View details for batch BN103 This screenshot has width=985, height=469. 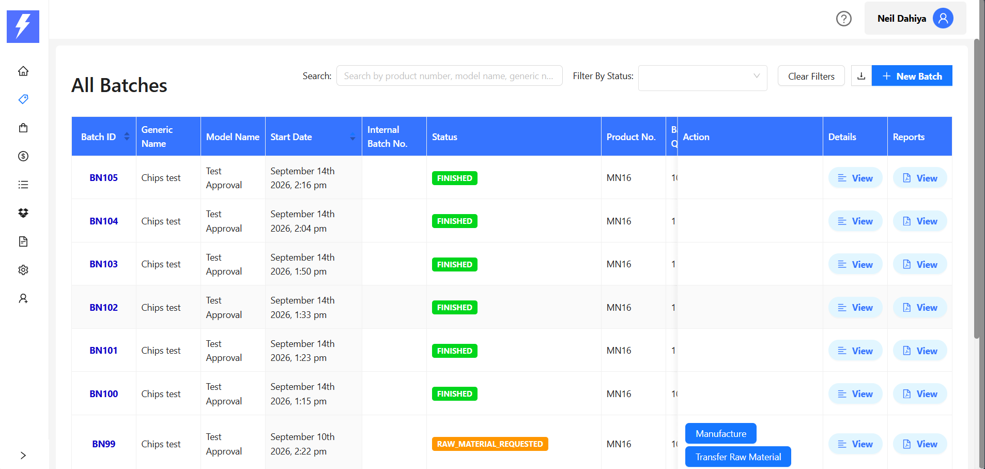pyautogui.click(x=855, y=264)
